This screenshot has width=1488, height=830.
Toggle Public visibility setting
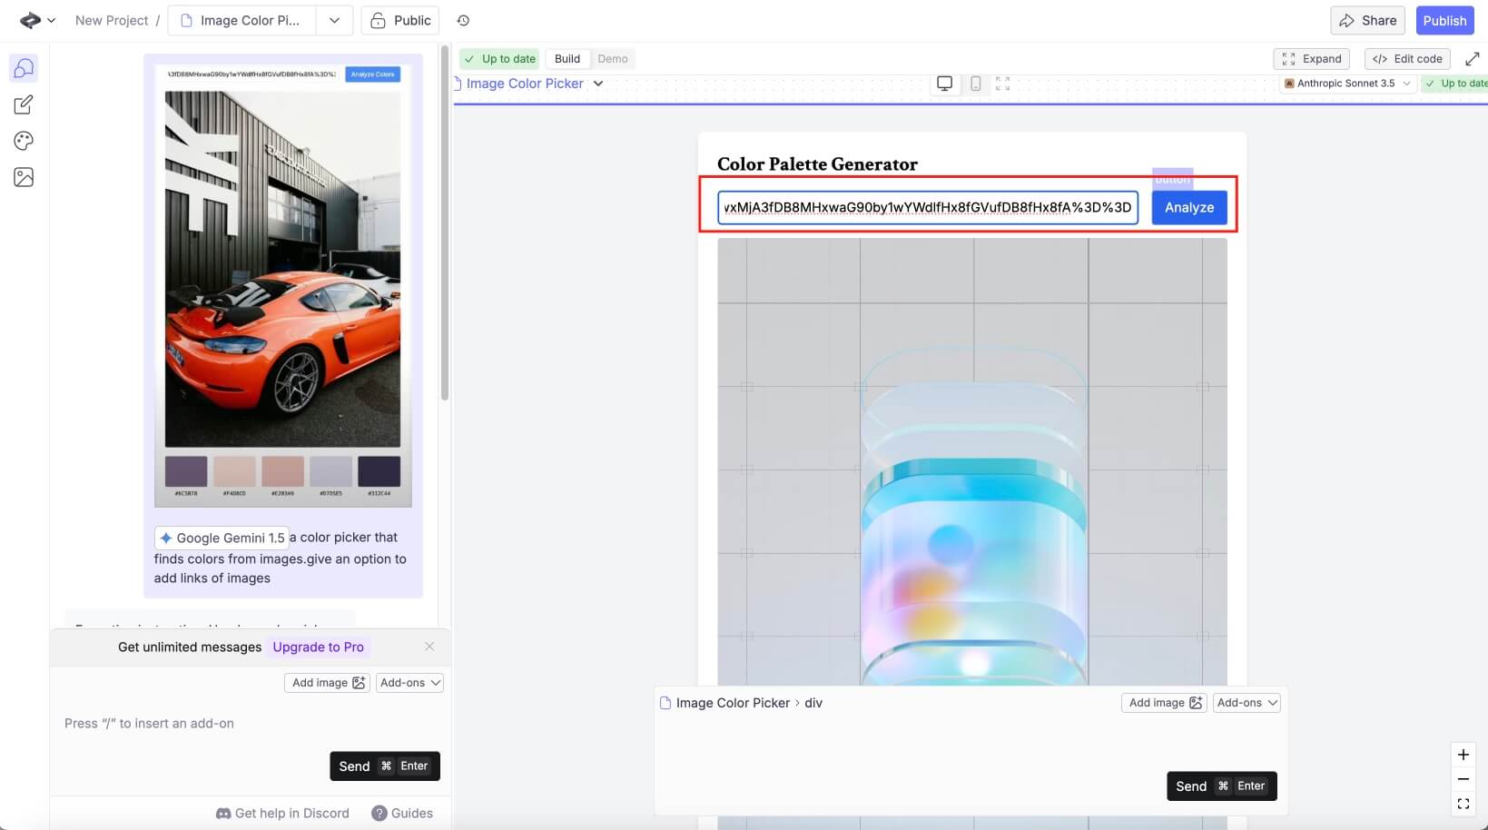pyautogui.click(x=400, y=20)
